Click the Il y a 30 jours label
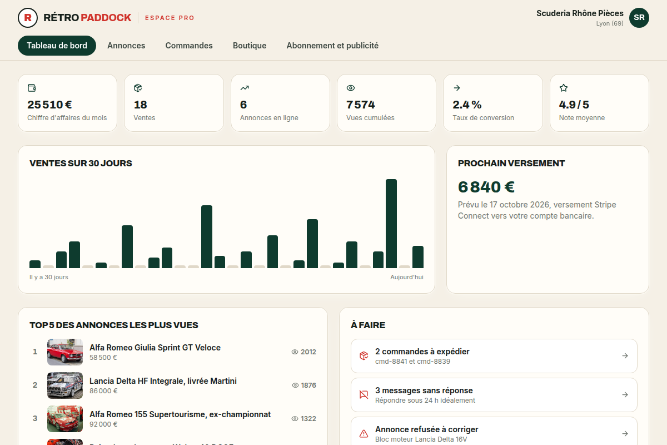Viewport: 667px width, 445px height. click(x=49, y=277)
